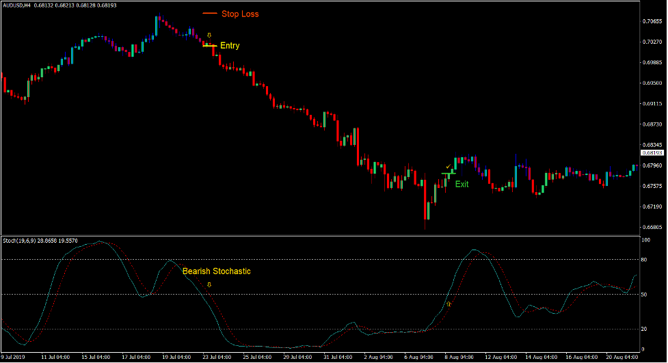Viewport: 668px width, 363px height.
Task: Click the 80 level on stochastic scale
Action: [x=645, y=260]
